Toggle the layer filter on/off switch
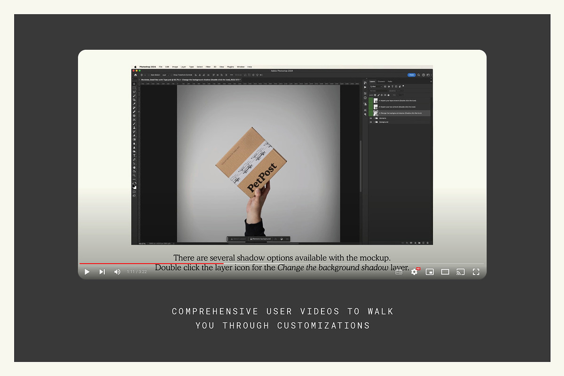The height and width of the screenshot is (376, 564). point(403,86)
